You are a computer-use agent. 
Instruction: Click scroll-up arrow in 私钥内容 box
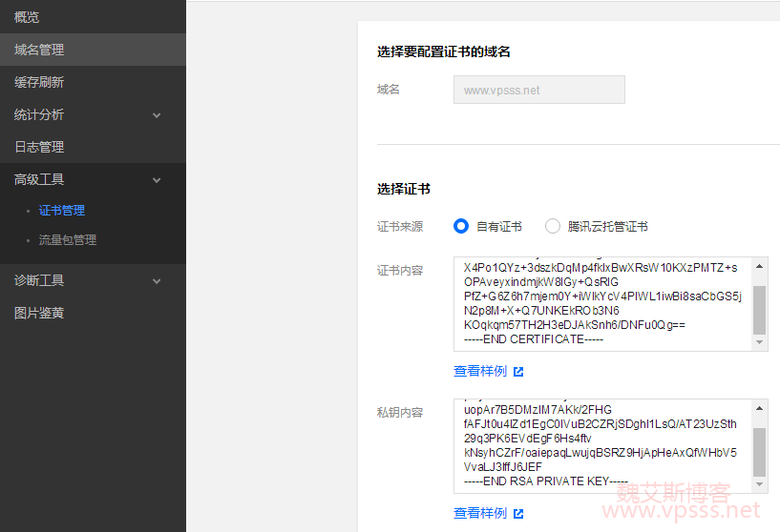(760, 407)
